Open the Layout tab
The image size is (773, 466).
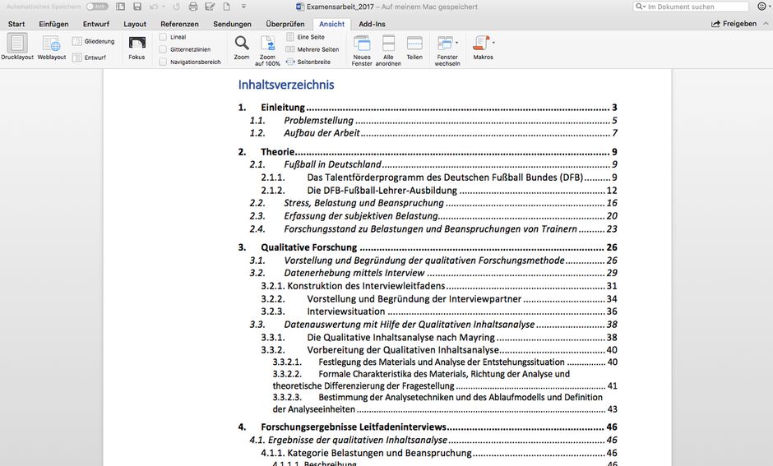coord(135,24)
